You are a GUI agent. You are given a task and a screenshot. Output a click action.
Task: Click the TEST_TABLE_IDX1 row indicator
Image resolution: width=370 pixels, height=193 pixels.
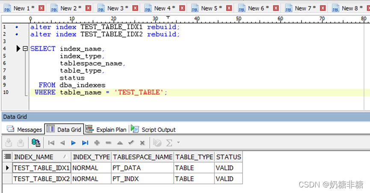click(7, 168)
